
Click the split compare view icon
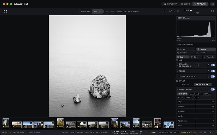point(112,11)
